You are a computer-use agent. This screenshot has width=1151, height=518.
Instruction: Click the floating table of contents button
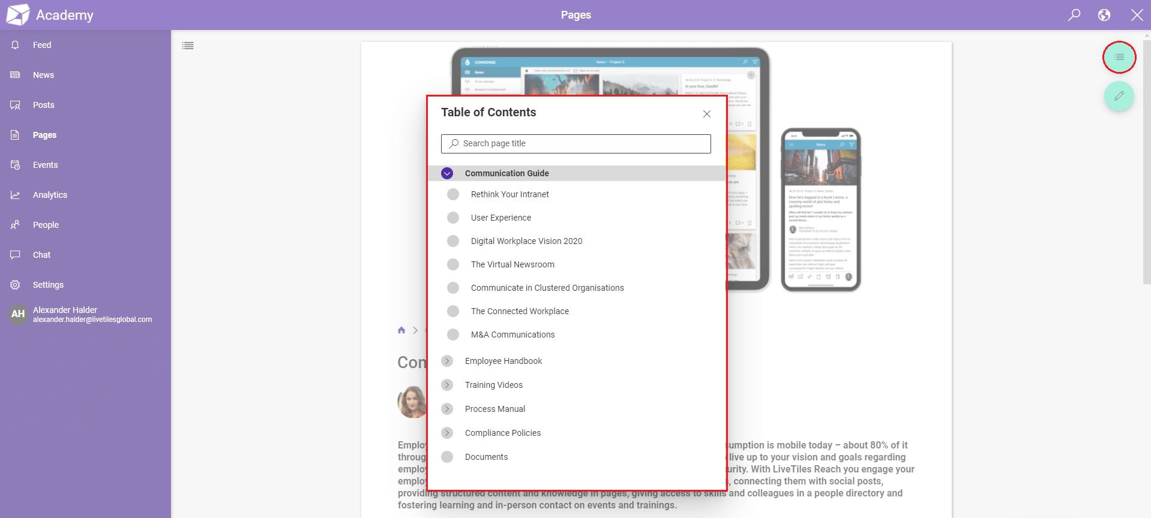click(1119, 57)
